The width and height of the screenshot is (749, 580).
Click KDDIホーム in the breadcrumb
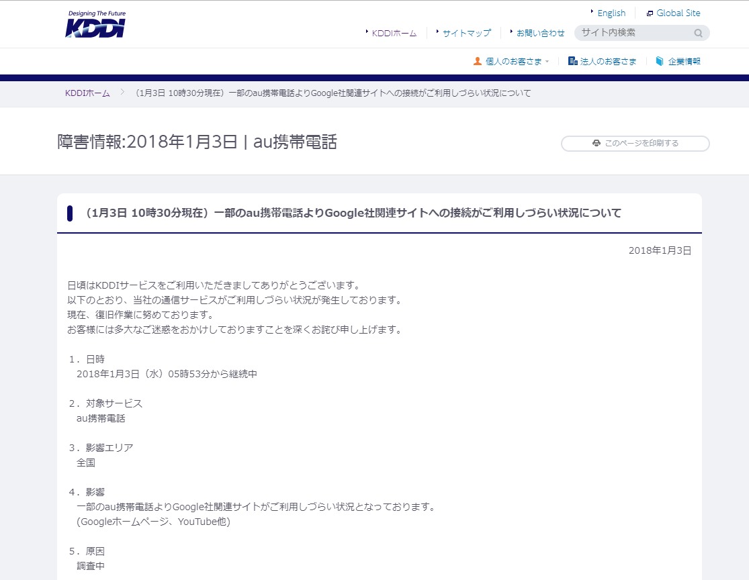(x=87, y=93)
